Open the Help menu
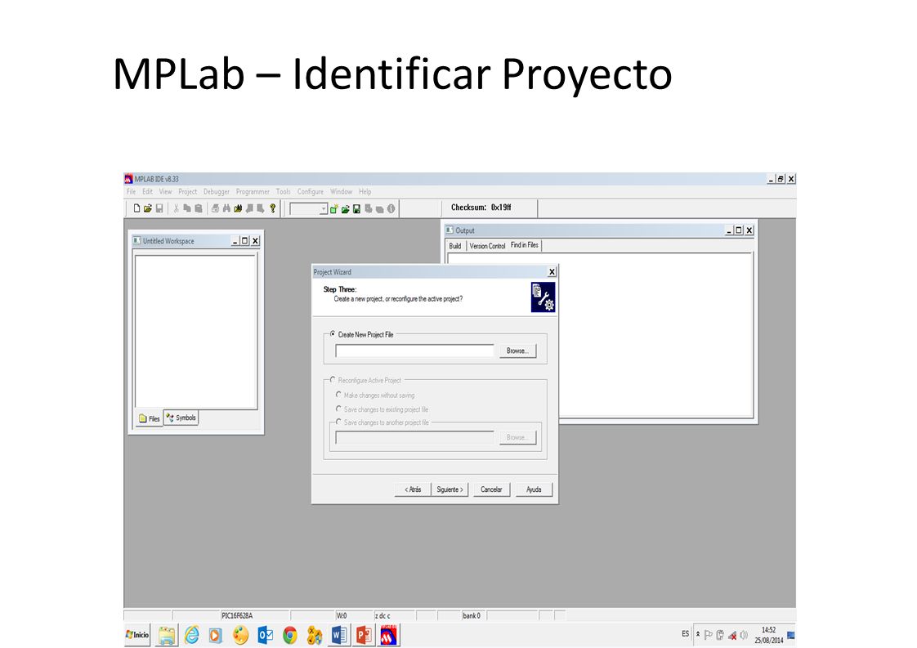Screen dimensions: 917x648 pos(365,192)
